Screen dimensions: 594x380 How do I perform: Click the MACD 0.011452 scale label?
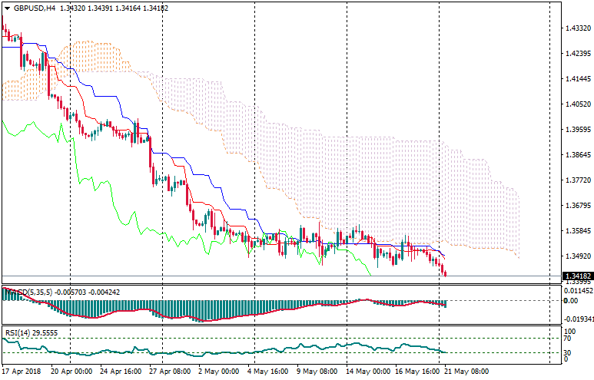(x=577, y=291)
